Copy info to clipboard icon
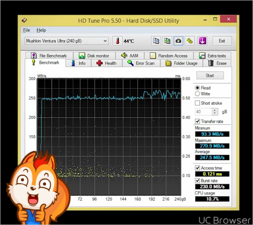The image size is (253, 225). 156,41
